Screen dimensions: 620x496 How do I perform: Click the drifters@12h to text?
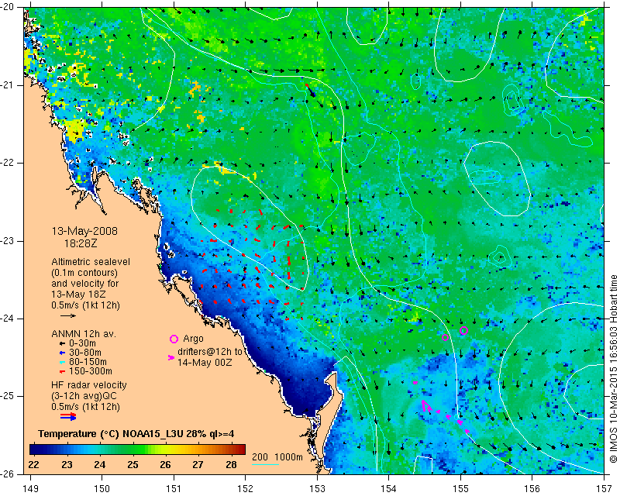click(209, 352)
